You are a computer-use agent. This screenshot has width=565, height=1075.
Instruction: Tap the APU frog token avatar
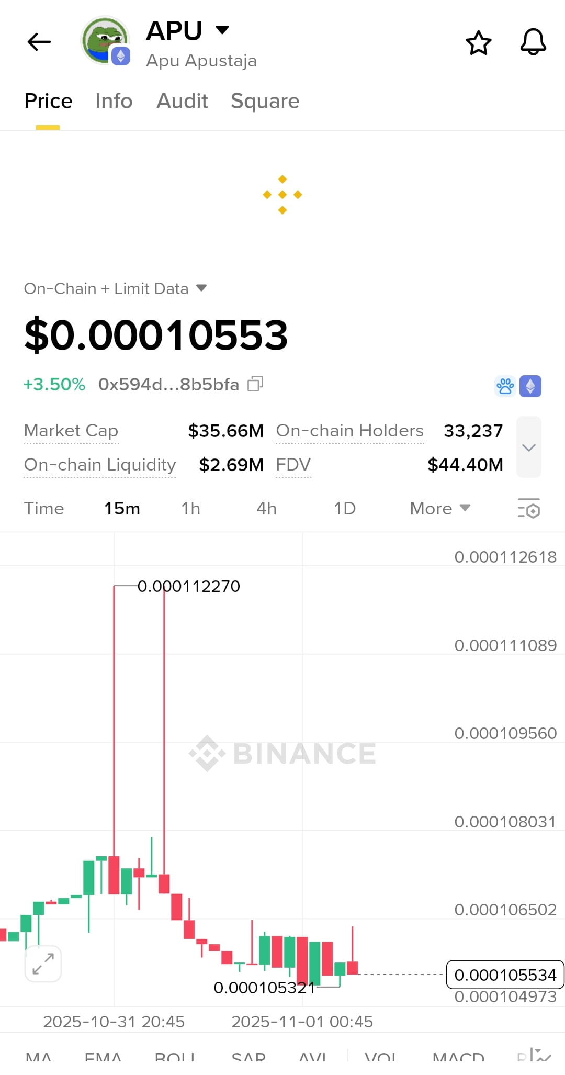(106, 41)
